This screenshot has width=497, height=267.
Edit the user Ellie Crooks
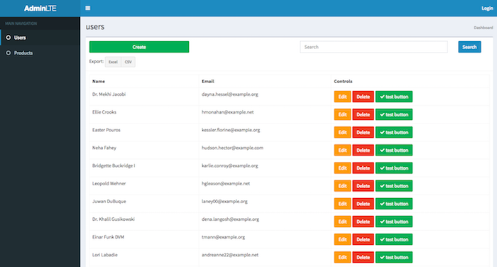[342, 114]
